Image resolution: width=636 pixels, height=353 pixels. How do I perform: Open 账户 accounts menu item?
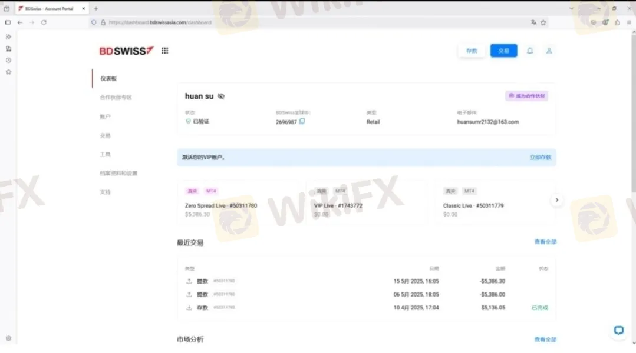click(x=105, y=116)
